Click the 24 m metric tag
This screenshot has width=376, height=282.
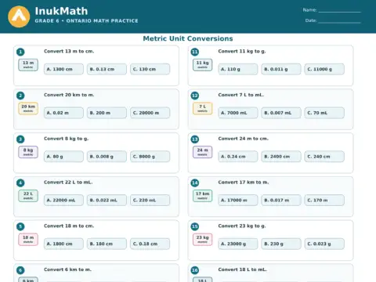tap(203, 152)
